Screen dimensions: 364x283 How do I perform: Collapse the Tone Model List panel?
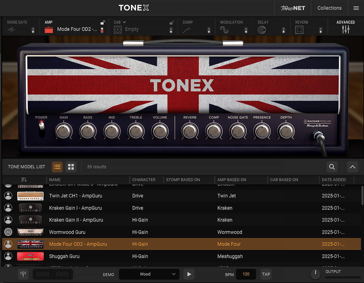click(x=352, y=167)
